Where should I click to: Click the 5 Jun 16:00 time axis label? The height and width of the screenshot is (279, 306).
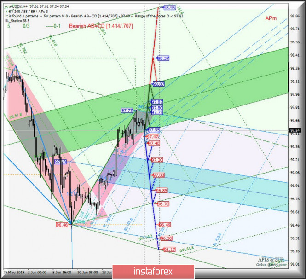62,272
